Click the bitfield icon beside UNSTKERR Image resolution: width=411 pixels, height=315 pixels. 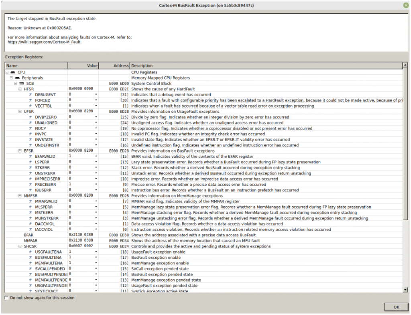[x=31, y=173]
